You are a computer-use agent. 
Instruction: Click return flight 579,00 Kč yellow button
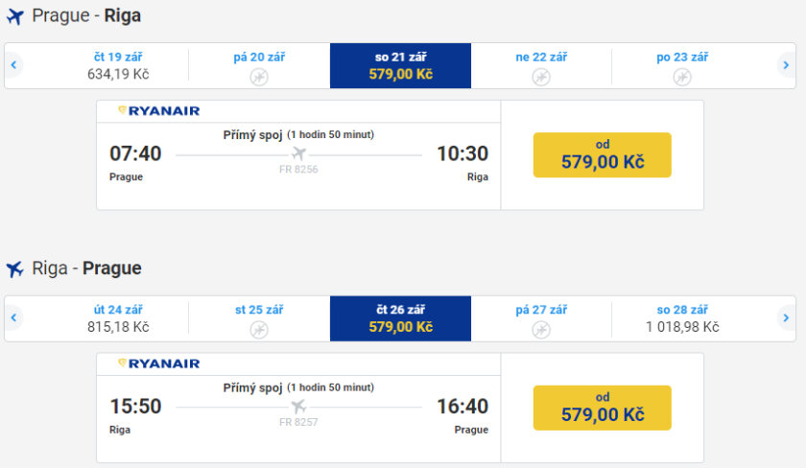tap(602, 408)
